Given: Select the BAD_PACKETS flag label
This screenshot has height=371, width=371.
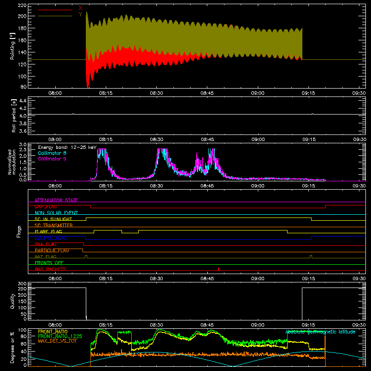Looking at the screenshot, I should pos(51,269).
